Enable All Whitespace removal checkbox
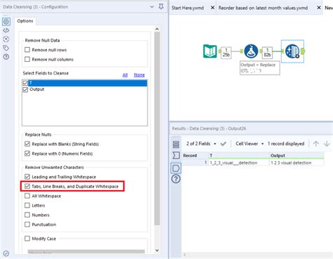 point(27,196)
